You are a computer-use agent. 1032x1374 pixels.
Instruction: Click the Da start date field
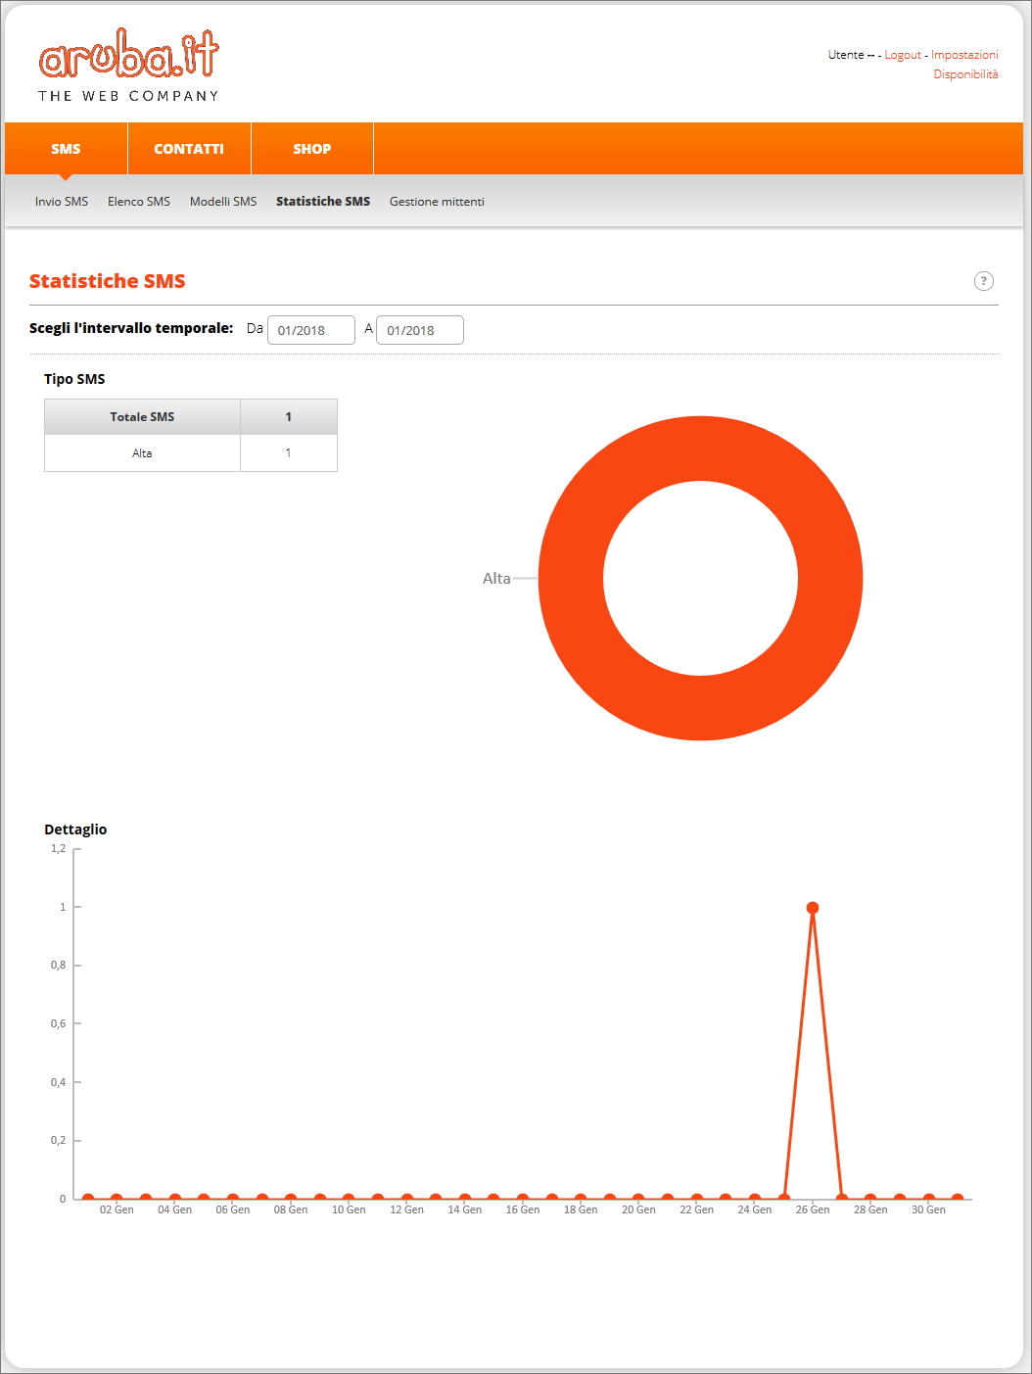tap(311, 330)
